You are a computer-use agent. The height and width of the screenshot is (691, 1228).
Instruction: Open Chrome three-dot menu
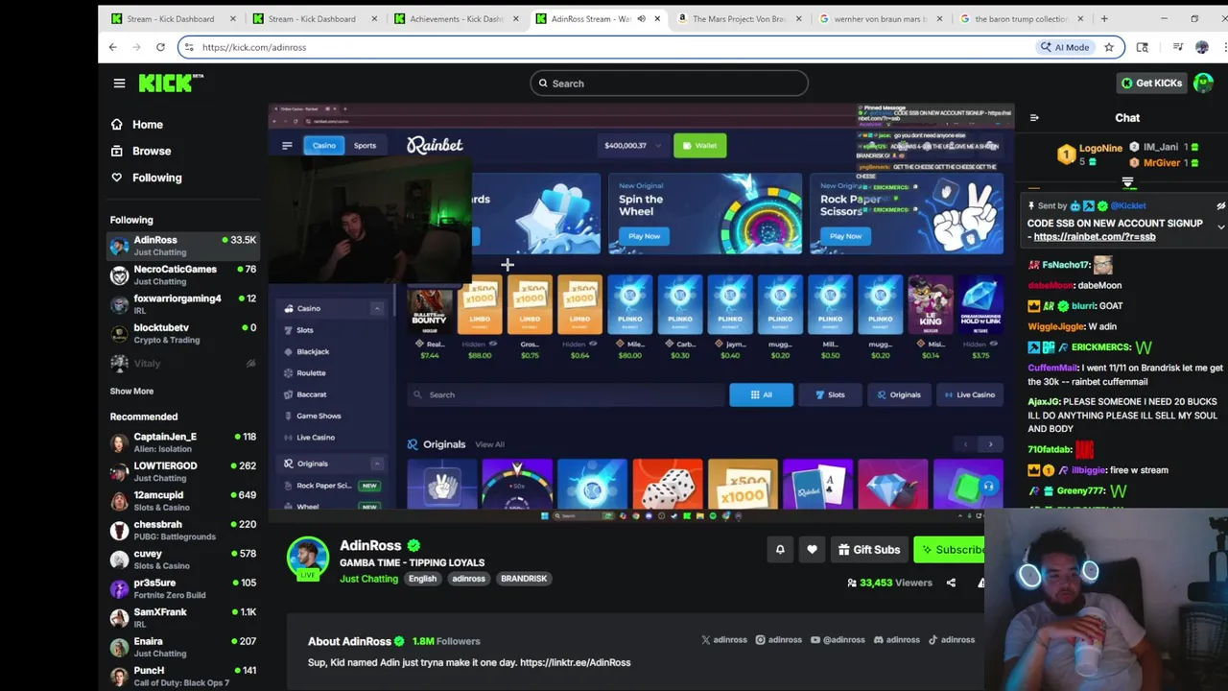1224,47
